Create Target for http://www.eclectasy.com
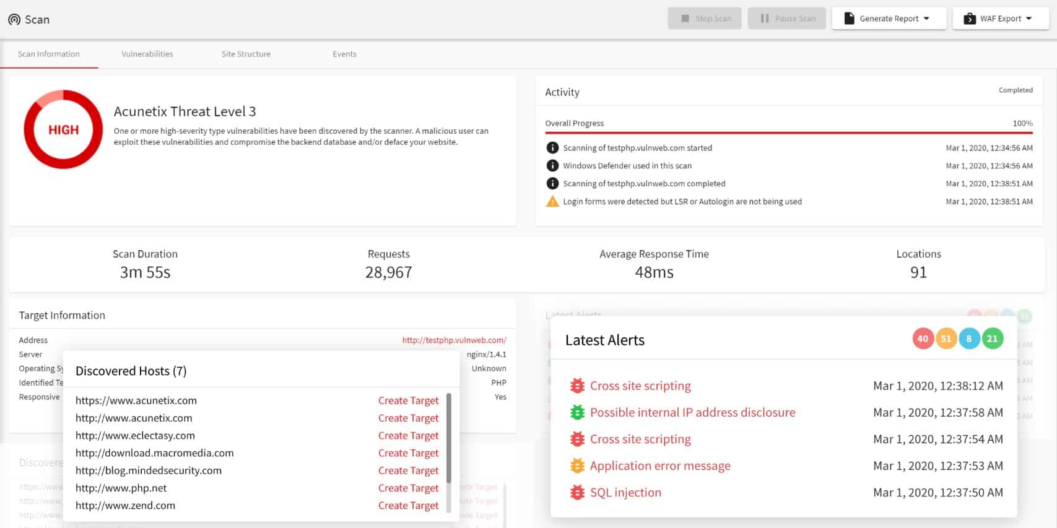1057x528 pixels. pyautogui.click(x=408, y=435)
